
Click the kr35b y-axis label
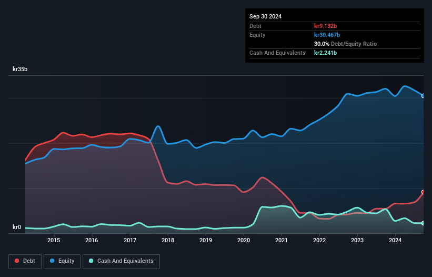click(x=20, y=69)
